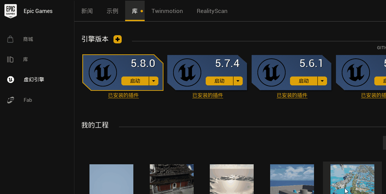Launch engine version 5.8.0 with 启动
The height and width of the screenshot is (194, 386).
[135, 81]
